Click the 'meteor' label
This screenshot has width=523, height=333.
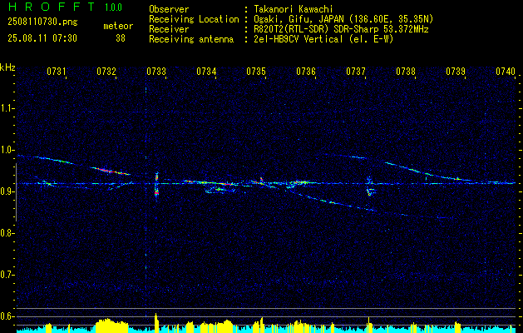click(x=118, y=26)
